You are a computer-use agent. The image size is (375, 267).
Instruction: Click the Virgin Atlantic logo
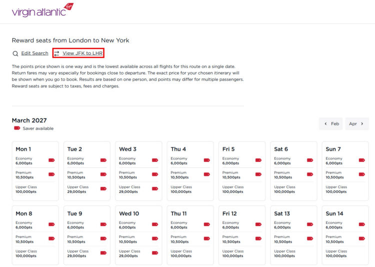tap(43, 10)
